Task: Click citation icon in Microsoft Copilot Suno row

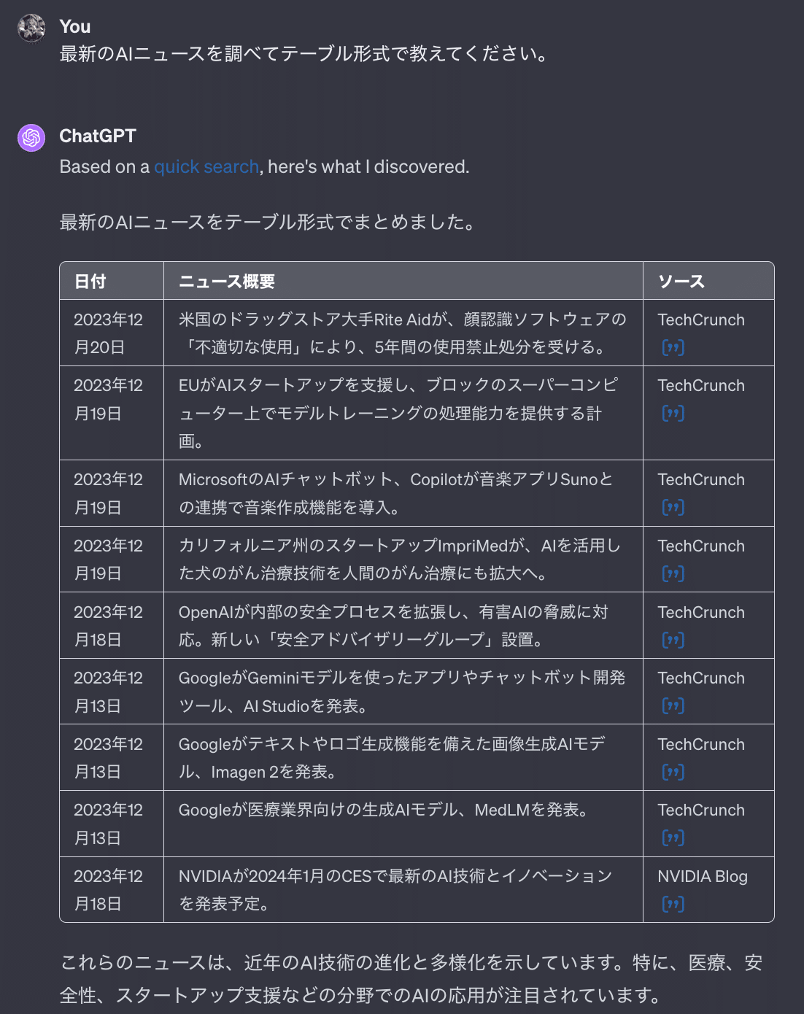Action: point(673,507)
